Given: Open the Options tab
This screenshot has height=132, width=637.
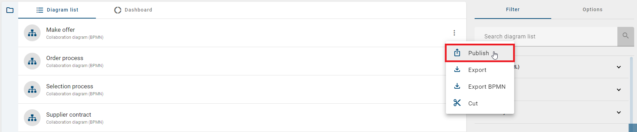Looking at the screenshot, I should 593,9.
